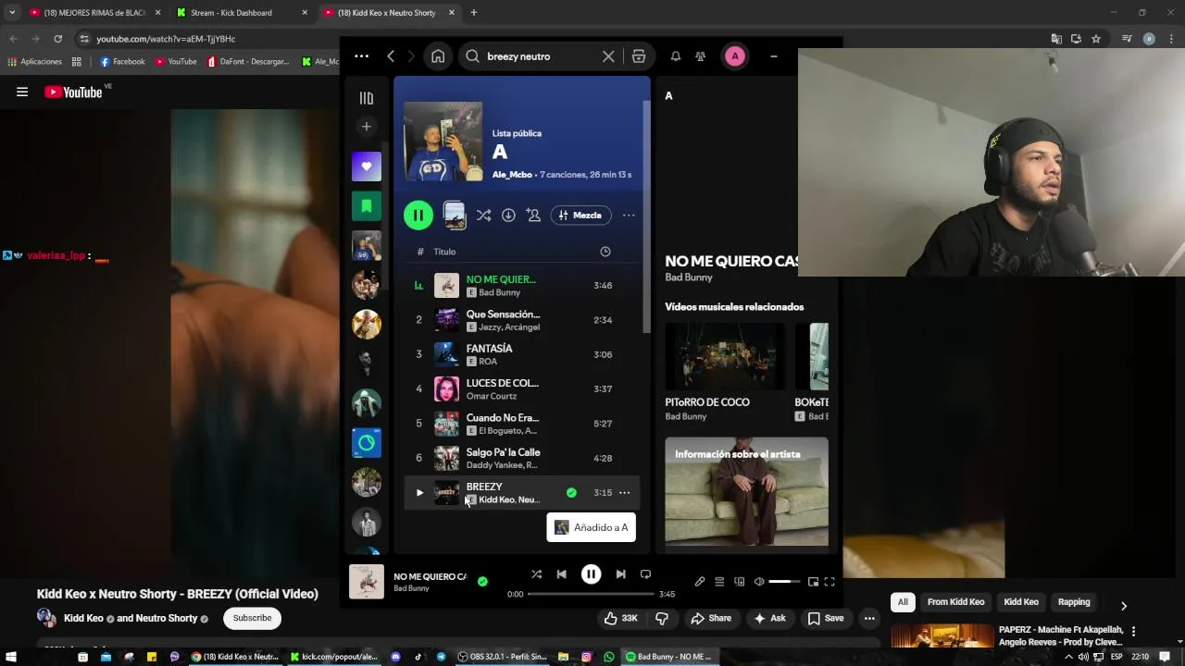This screenshot has width=1185, height=666.
Task: Open Spotify profile avatar menu
Action: [735, 56]
